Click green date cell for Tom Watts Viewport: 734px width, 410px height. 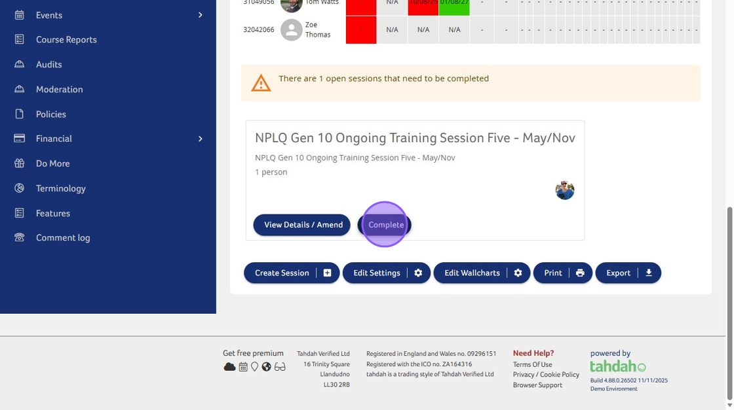tap(454, 7)
